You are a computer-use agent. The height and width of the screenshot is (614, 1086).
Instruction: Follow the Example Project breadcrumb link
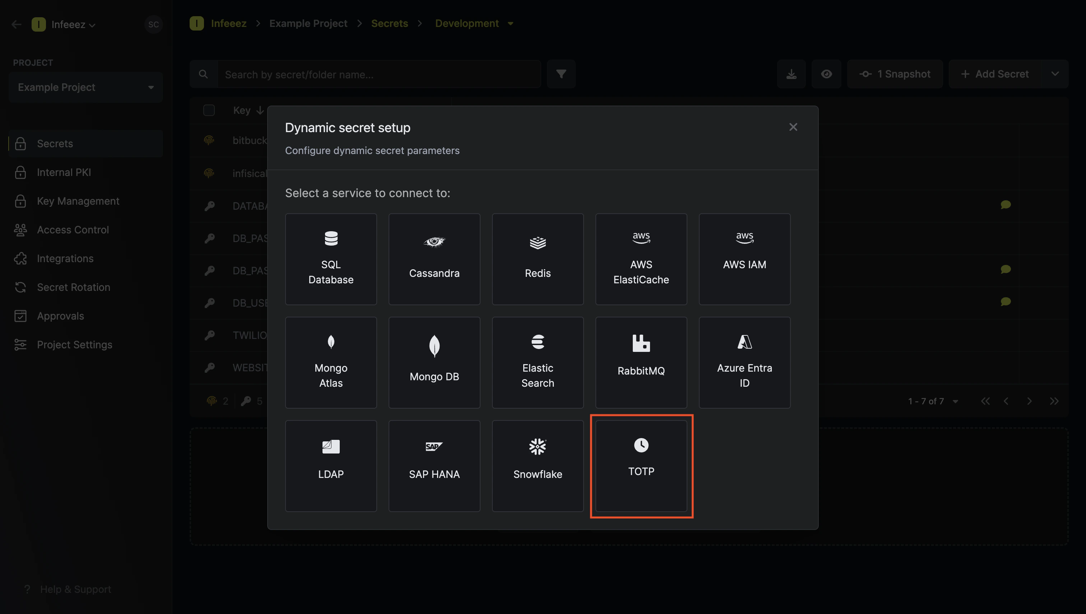(x=308, y=23)
